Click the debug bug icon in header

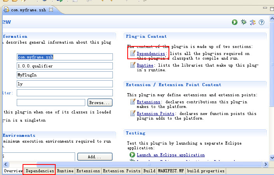click(x=244, y=22)
